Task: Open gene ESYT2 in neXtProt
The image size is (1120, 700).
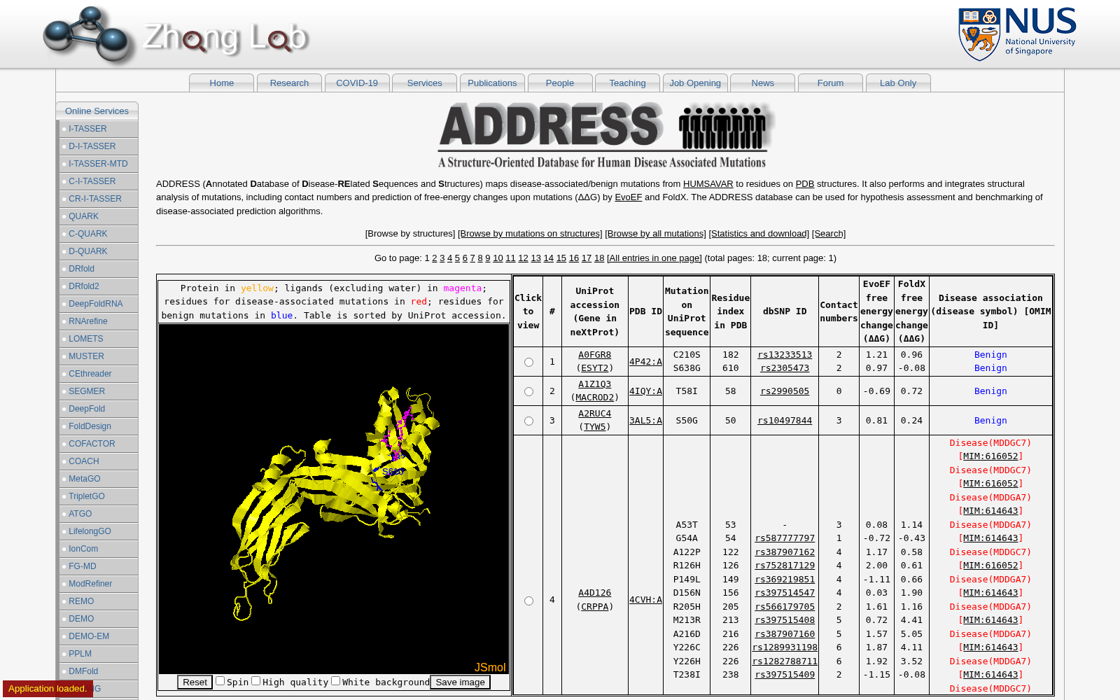Action: (x=595, y=368)
